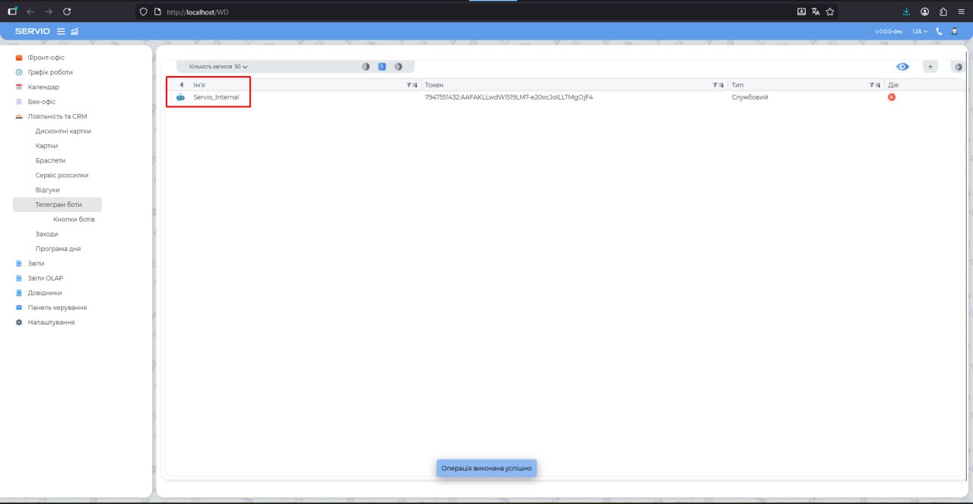Select page 1 in the pagination
The width and height of the screenshot is (973, 504).
coord(382,67)
